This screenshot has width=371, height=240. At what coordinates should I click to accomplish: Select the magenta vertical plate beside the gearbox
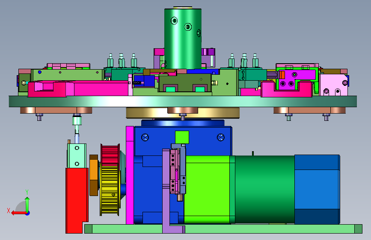pos(130,175)
